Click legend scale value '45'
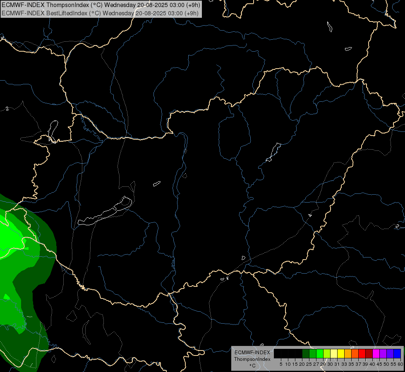The width and height of the screenshot is (405, 372). [x=379, y=364]
